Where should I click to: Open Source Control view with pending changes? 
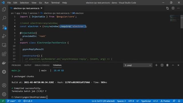[4, 27]
